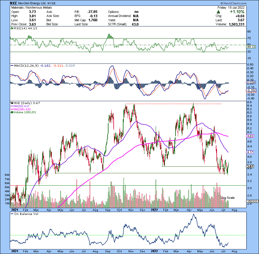Click the 3.67 last price tag on axis
Image resolution: width=259 pixels, height=254 pixels.
coord(250,166)
